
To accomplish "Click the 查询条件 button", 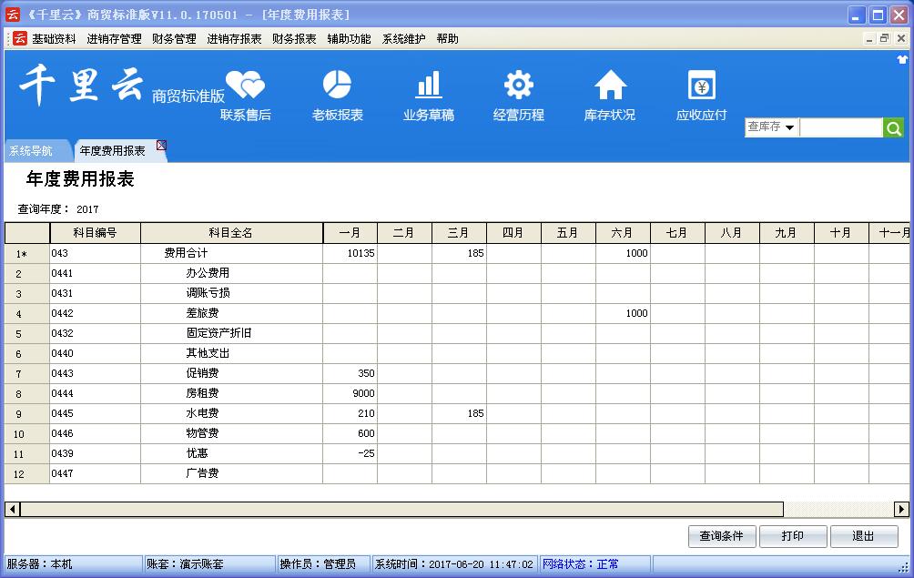I will pyautogui.click(x=721, y=536).
